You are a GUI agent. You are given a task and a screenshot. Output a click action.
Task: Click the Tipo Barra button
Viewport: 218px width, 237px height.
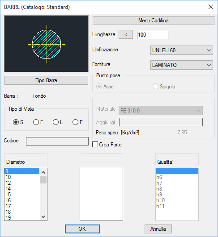[x=46, y=80]
